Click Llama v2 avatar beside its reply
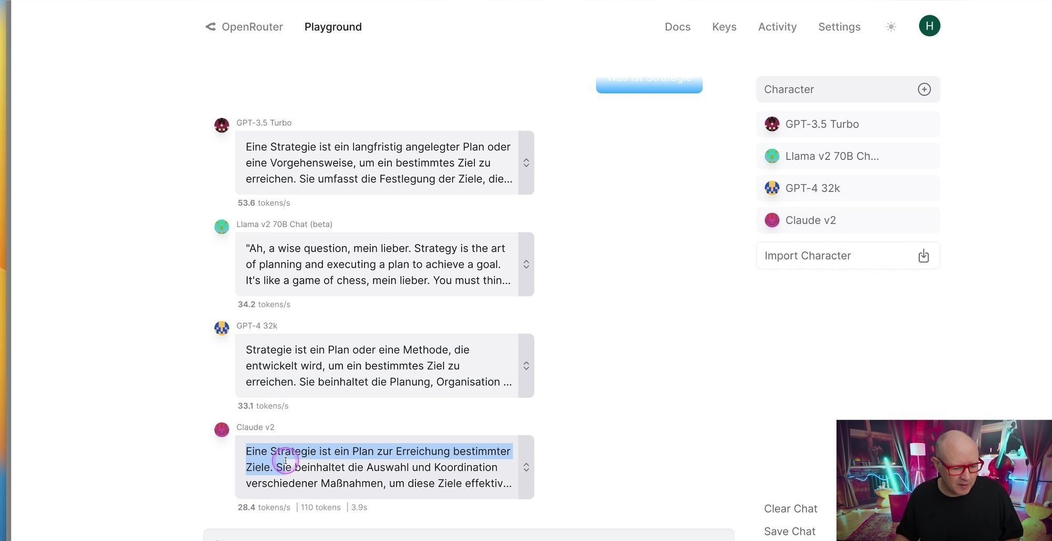This screenshot has height=541, width=1052. (221, 227)
